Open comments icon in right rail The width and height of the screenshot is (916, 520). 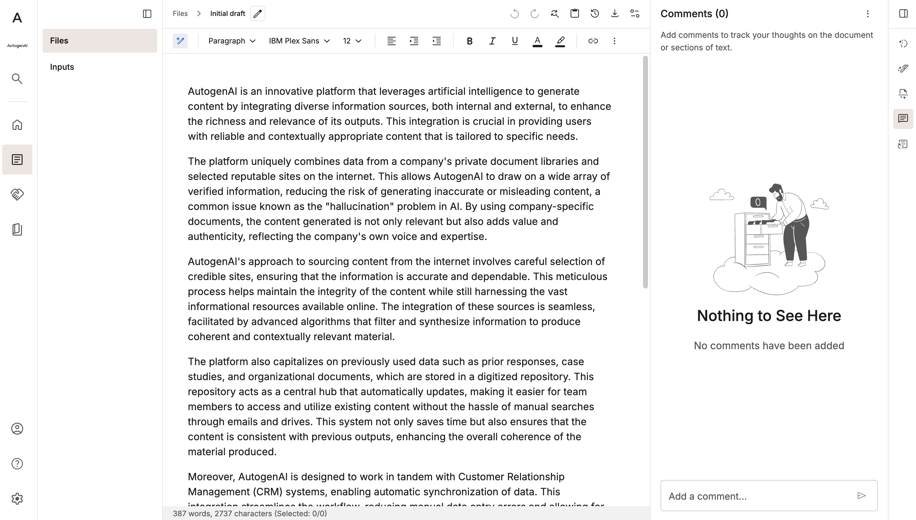pyautogui.click(x=903, y=119)
